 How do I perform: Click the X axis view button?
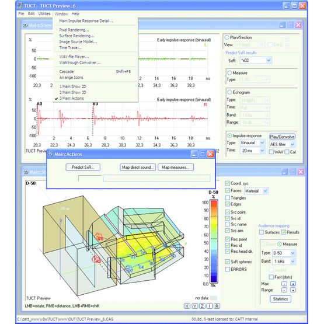(187, 306)
